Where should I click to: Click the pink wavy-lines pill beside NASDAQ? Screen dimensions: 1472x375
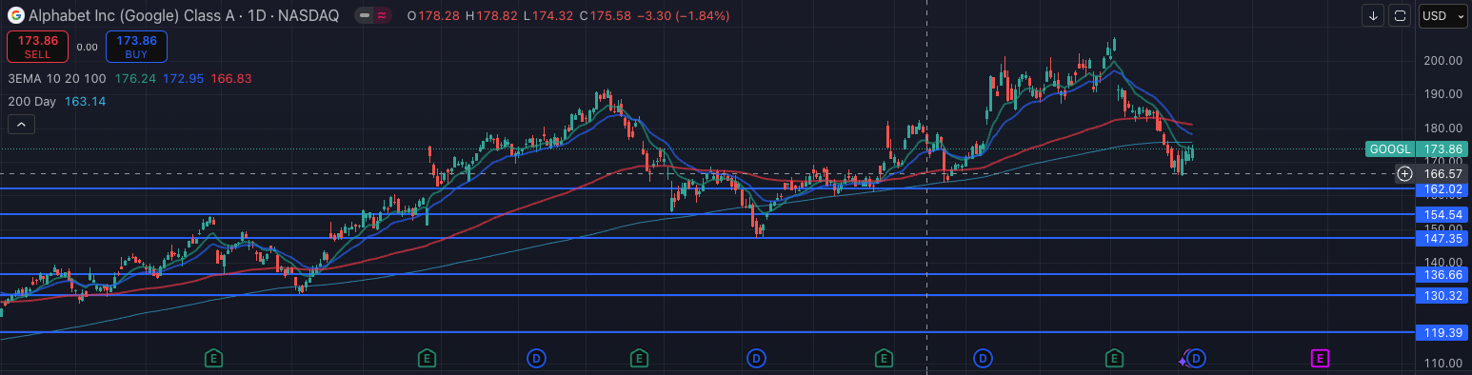click(382, 16)
